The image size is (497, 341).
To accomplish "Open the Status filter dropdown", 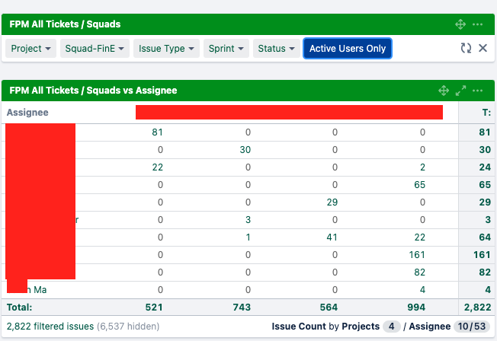I will coord(277,49).
